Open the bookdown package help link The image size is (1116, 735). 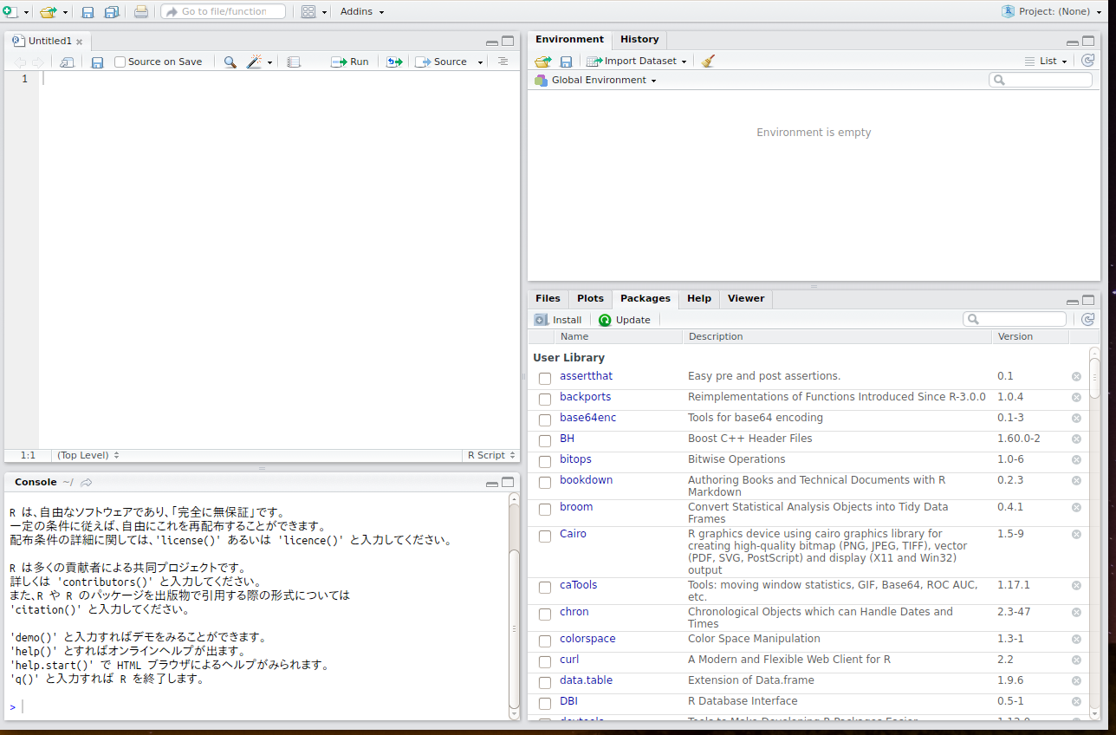click(x=586, y=479)
